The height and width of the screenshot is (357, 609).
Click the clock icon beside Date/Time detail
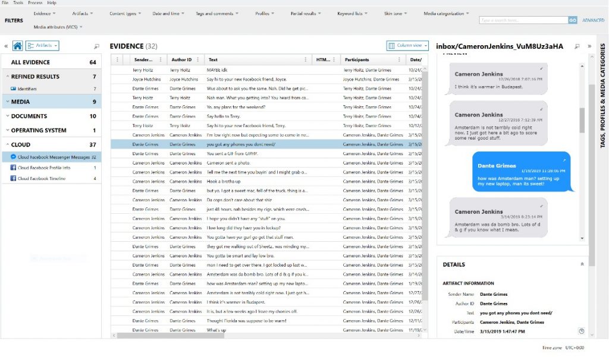click(582, 331)
